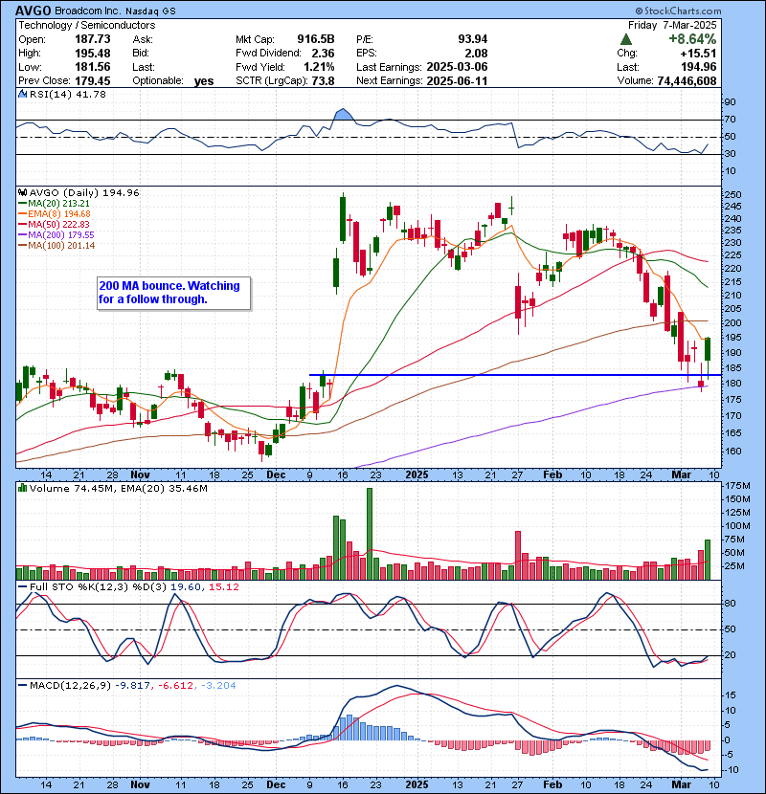This screenshot has width=766, height=794.
Task: Click the 175M volume axis label
Action: click(x=737, y=486)
